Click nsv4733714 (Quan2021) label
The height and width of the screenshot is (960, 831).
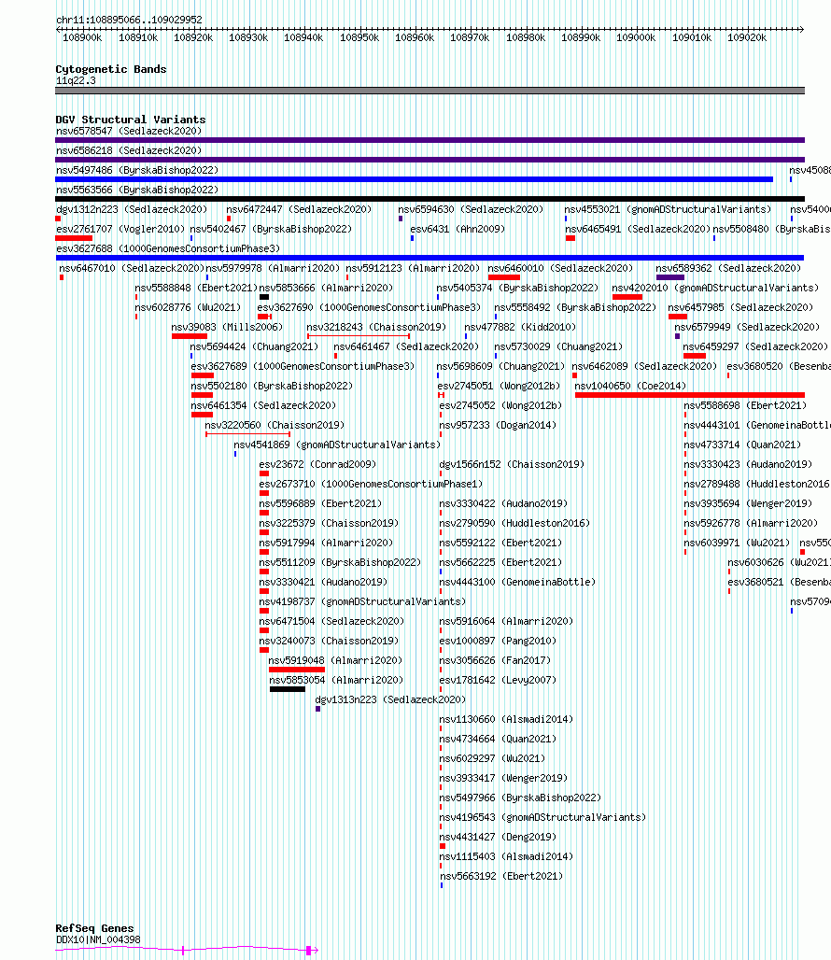742,445
